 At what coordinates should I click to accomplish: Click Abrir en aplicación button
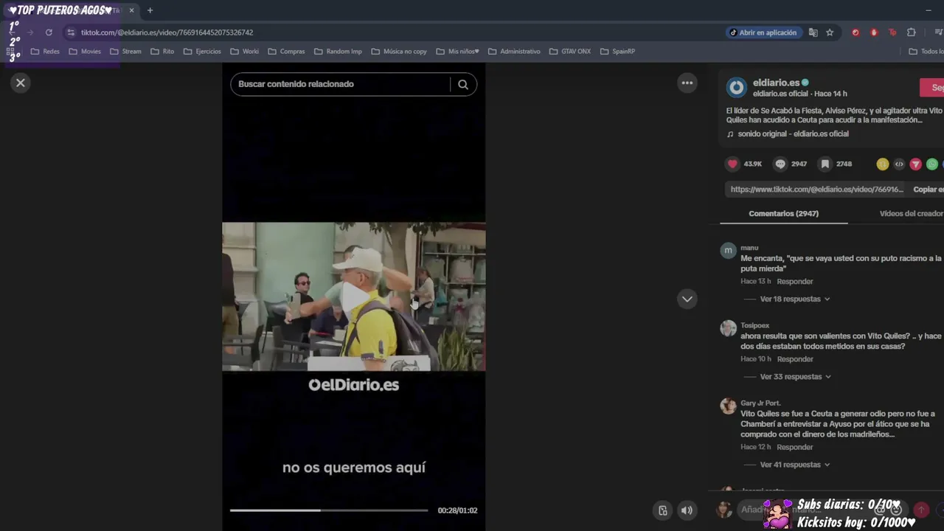(x=763, y=32)
